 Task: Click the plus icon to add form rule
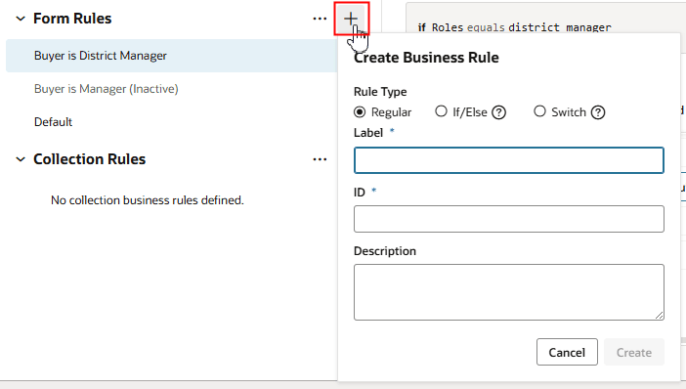351,19
